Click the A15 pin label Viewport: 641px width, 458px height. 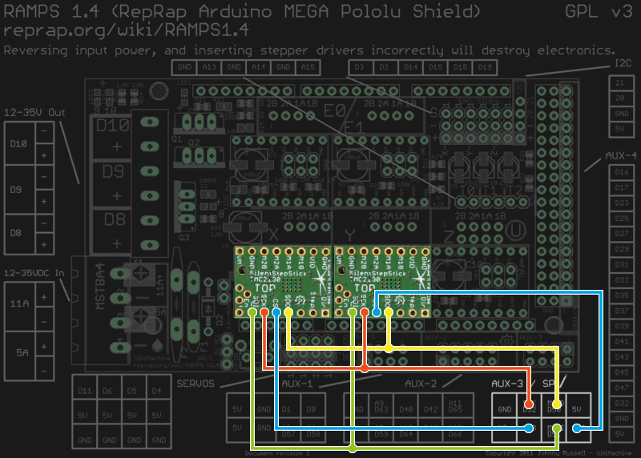(308, 67)
